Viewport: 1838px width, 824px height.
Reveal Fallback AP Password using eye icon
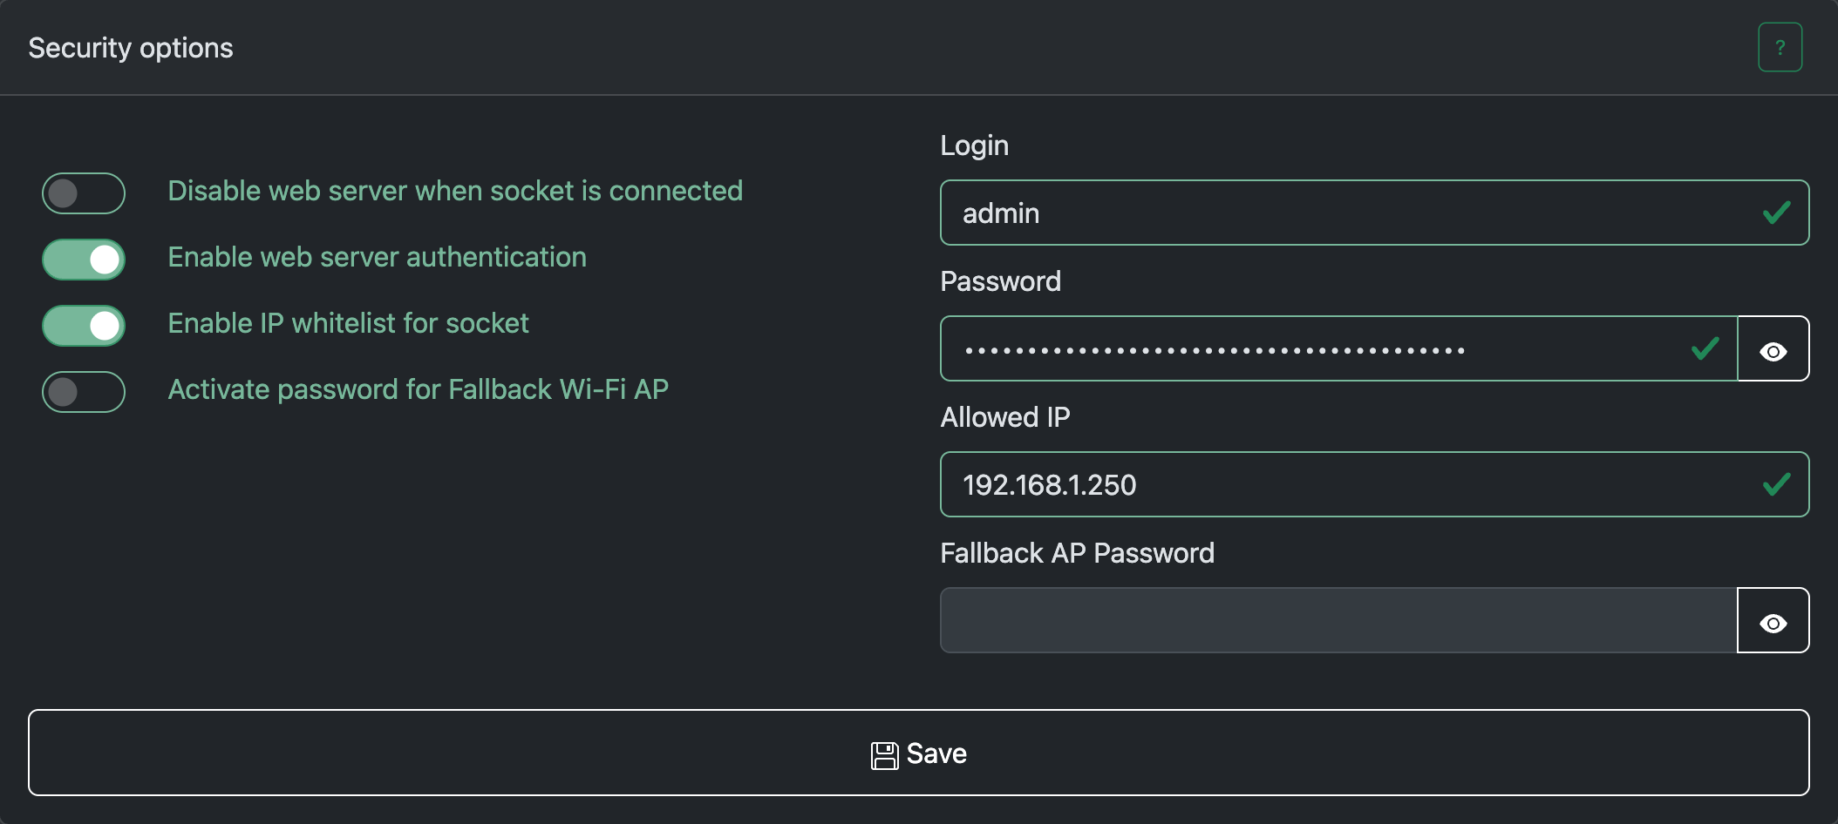tap(1773, 621)
